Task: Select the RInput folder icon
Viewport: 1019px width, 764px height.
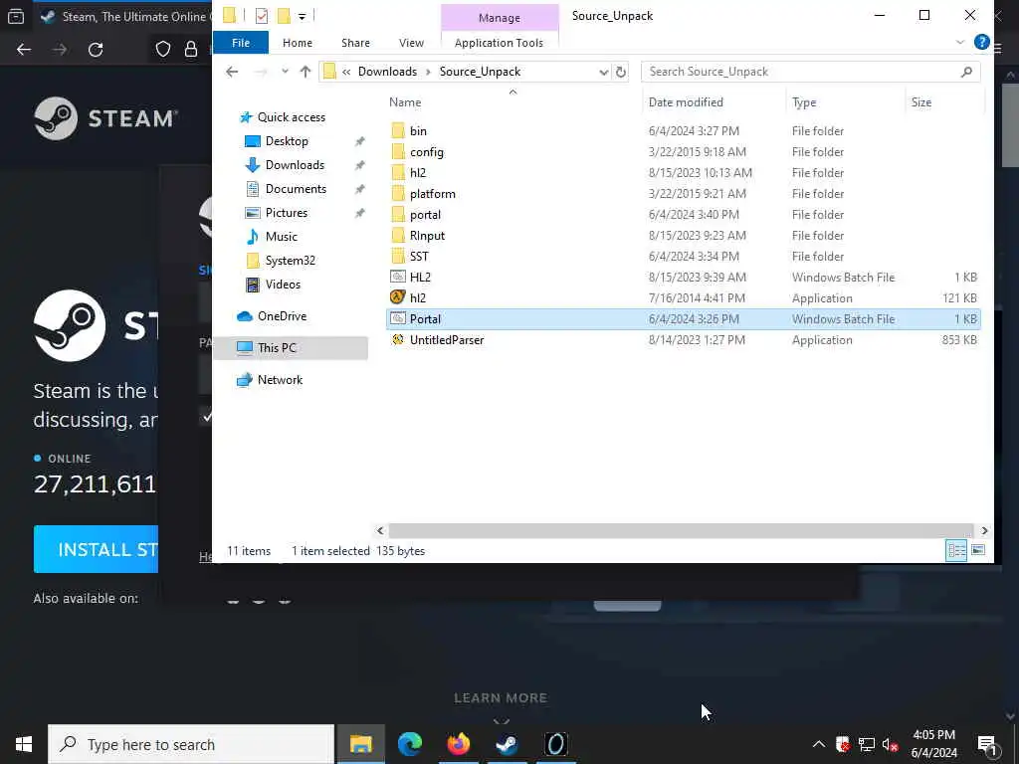Action: [398, 235]
